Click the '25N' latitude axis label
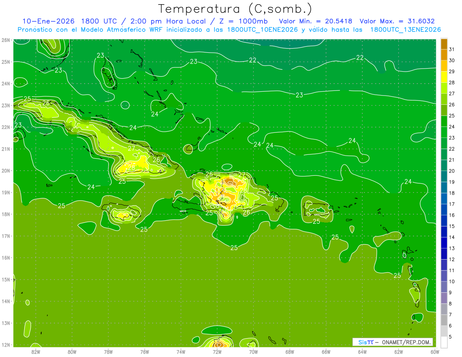This screenshot has width=462, height=357. pyautogui.click(x=5, y=62)
